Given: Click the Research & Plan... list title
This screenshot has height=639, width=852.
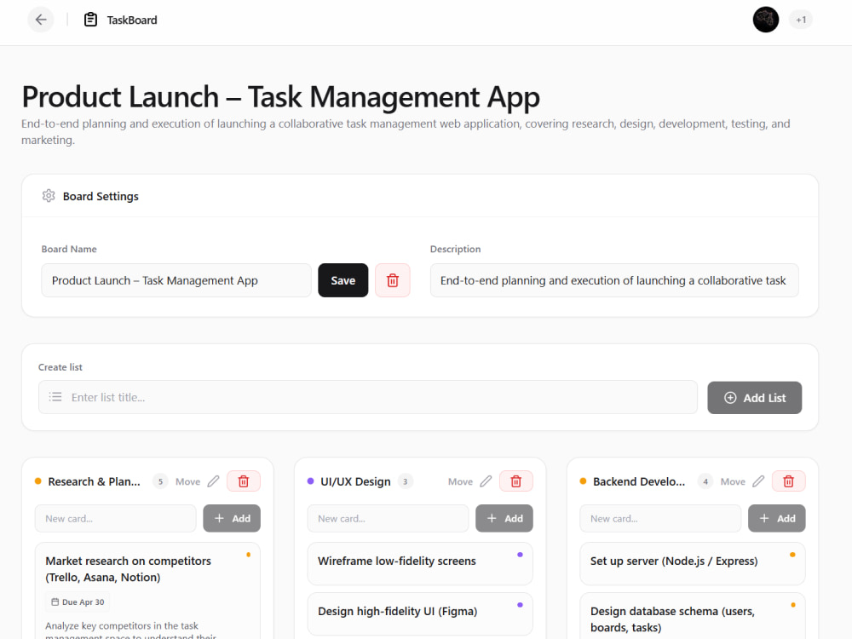Looking at the screenshot, I should [94, 481].
